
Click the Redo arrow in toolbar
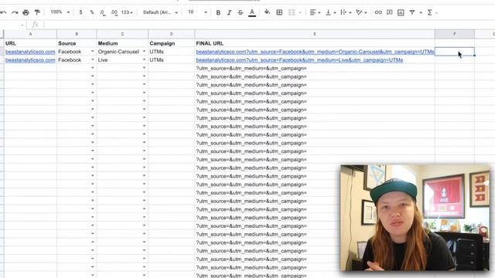pyautogui.click(x=15, y=12)
